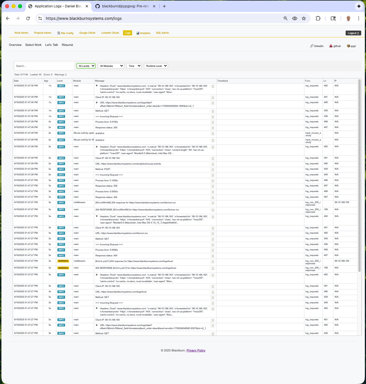
Task: Open browser three-dot menu
Action: (358, 18)
